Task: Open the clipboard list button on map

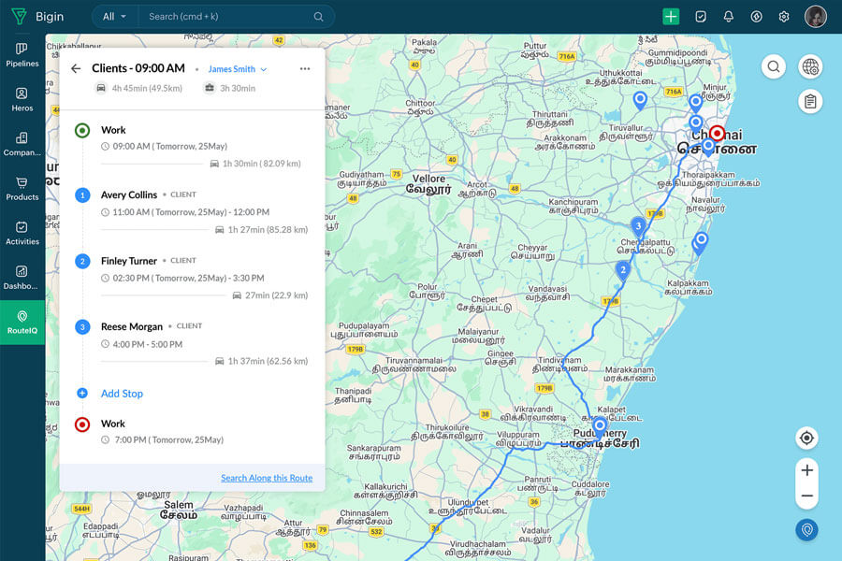Action: tap(810, 102)
